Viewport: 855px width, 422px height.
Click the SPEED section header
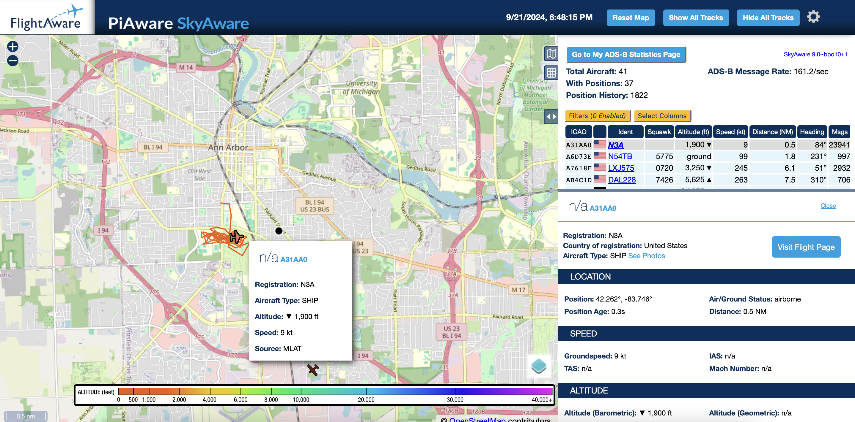click(706, 334)
